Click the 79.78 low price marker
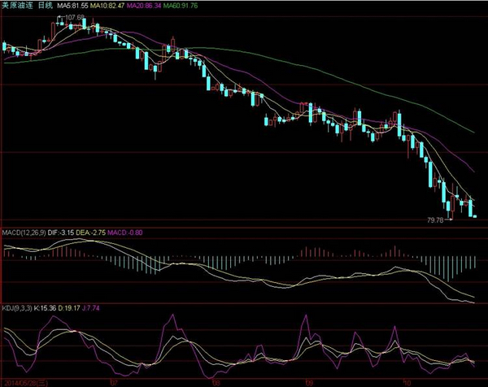 436,220
